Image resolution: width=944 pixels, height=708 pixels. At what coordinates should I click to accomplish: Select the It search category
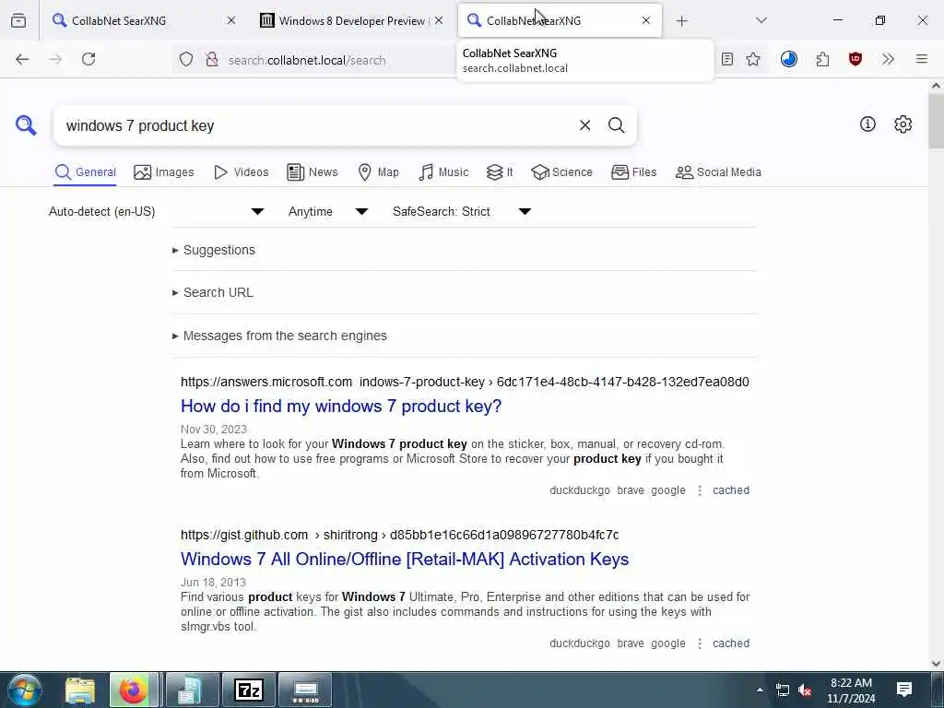coord(500,172)
